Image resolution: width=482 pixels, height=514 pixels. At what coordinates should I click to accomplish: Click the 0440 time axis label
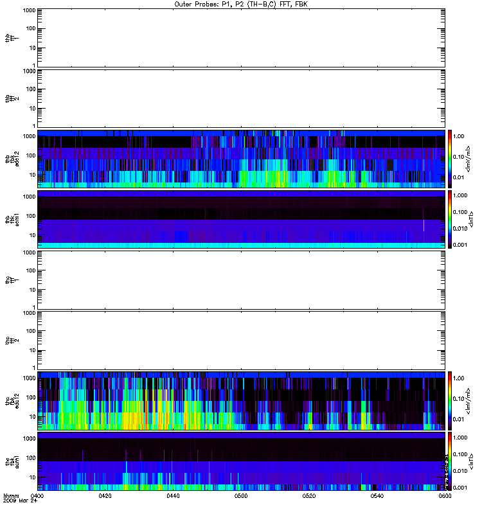(x=173, y=496)
